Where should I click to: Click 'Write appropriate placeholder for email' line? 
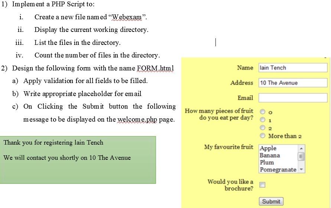click(82, 94)
